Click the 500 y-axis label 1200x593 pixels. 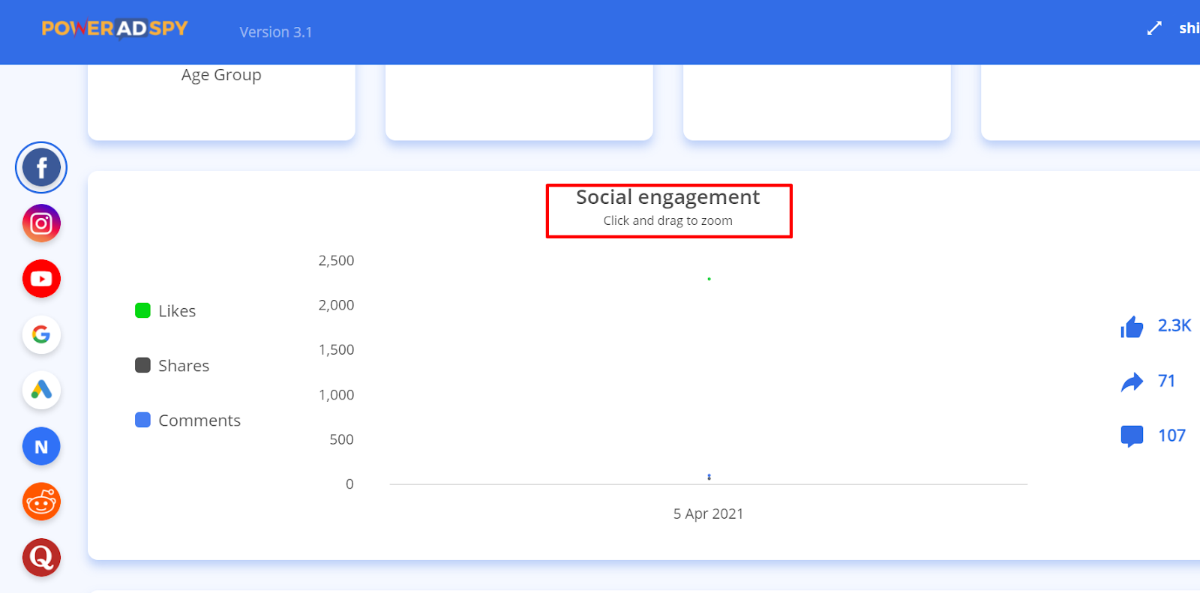341,439
